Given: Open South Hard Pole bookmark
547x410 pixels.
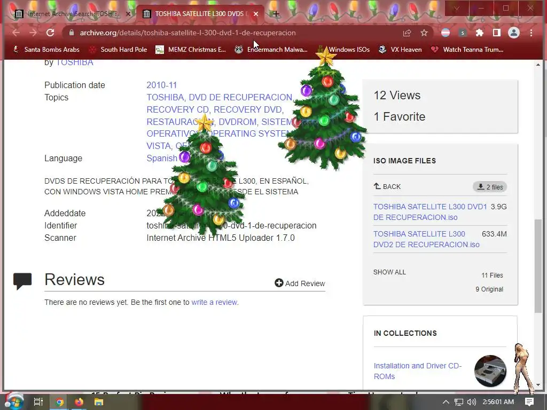Looking at the screenshot, I should (x=118, y=50).
